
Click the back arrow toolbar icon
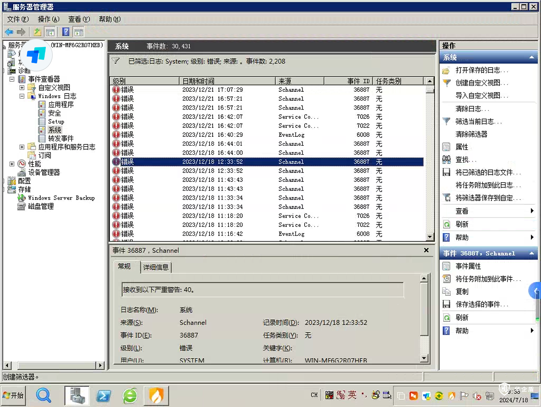[9, 32]
